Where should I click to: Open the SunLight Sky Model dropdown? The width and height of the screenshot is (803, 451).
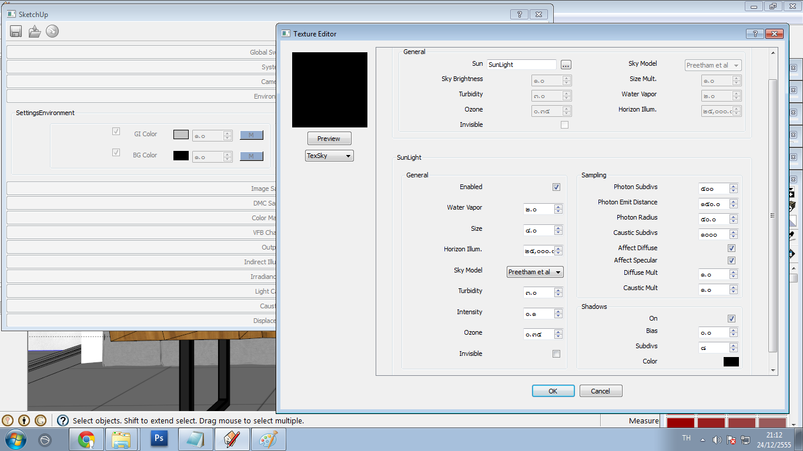(535, 272)
